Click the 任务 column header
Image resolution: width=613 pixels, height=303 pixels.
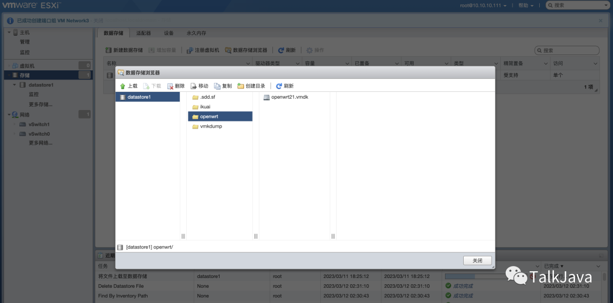(103, 266)
